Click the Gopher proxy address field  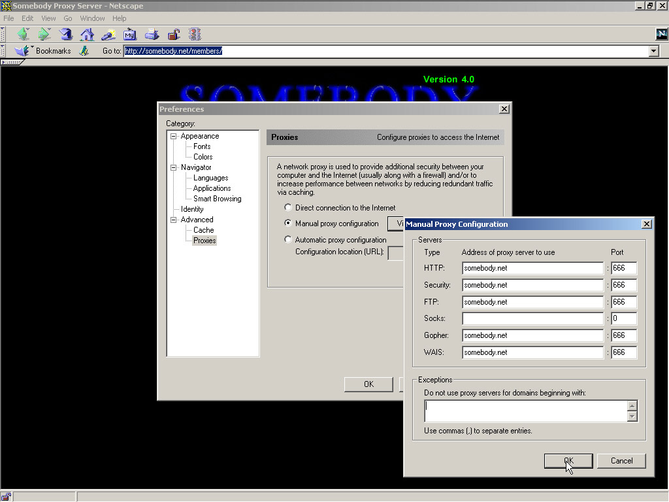click(x=532, y=335)
